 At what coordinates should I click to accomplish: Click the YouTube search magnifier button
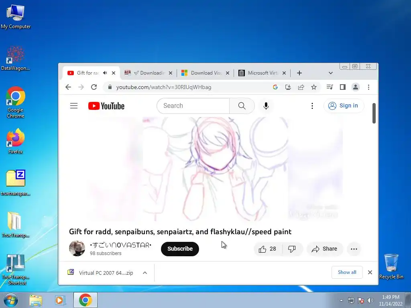242,106
